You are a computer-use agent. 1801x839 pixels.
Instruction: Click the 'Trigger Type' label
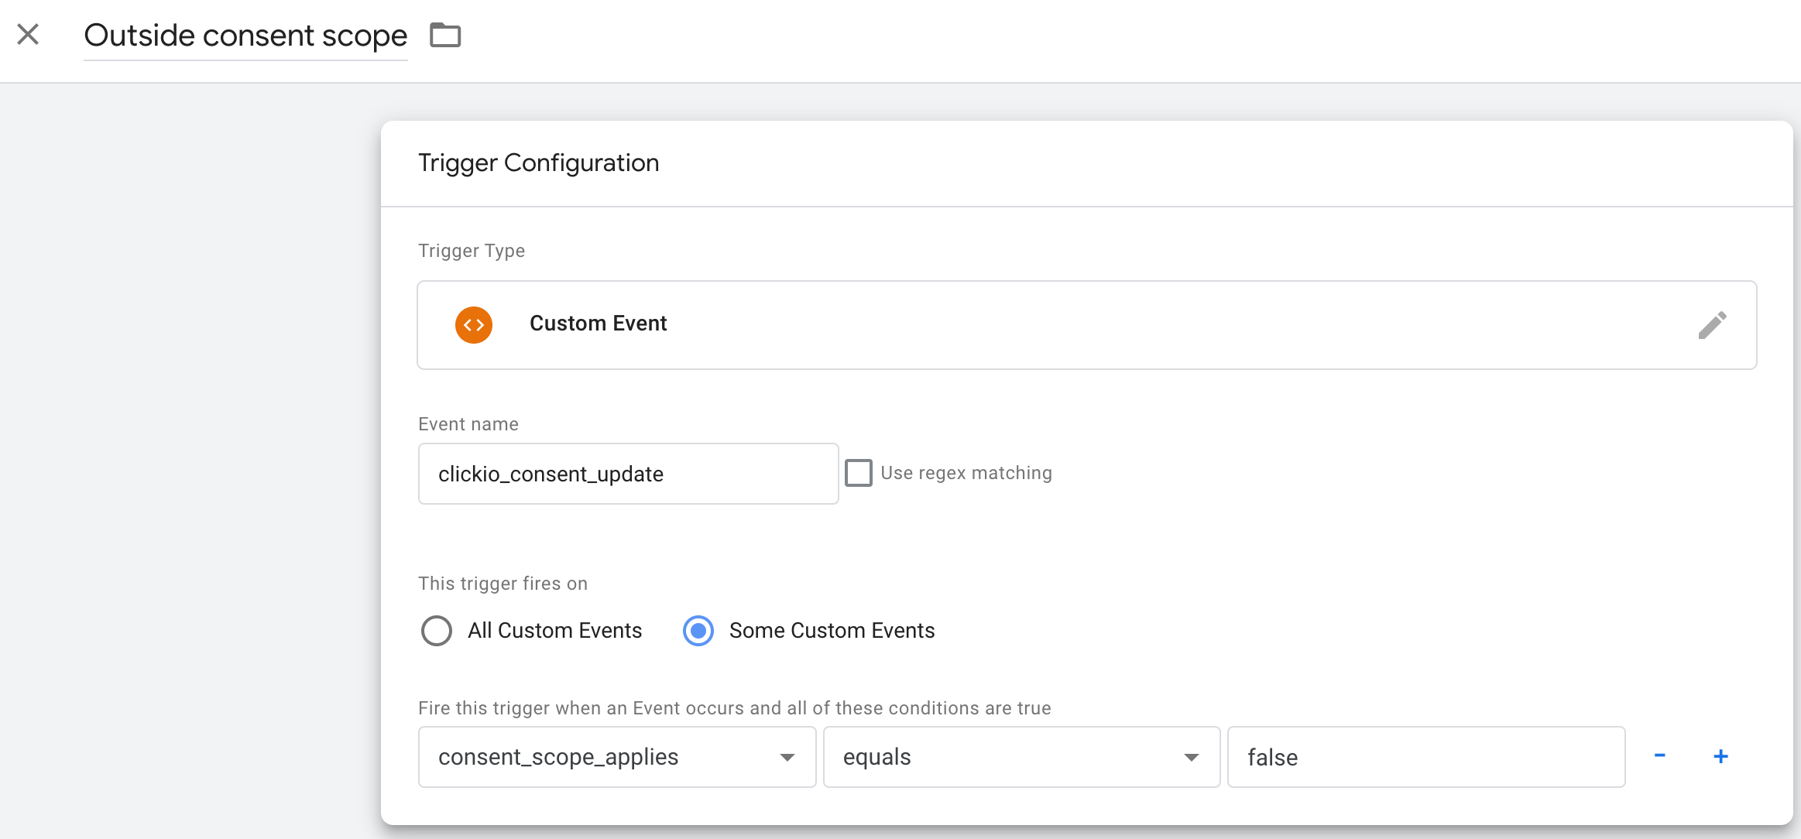[472, 251]
